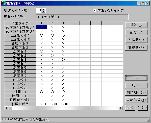151x123 pixels.
Task: Go to next with 次(>) button
Action: tap(142, 108)
